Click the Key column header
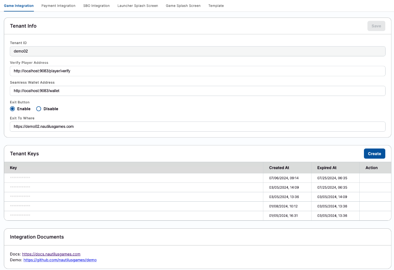Image resolution: width=394 pixels, height=270 pixels. click(13, 168)
